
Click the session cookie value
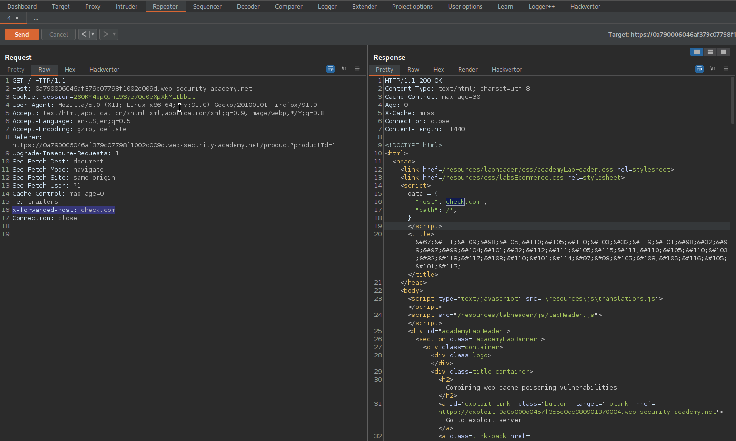point(134,97)
